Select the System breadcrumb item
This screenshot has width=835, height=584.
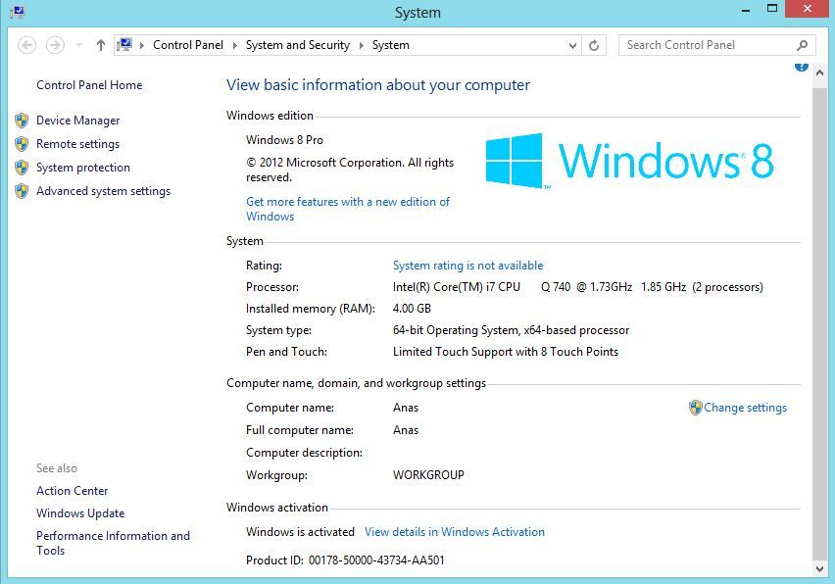pos(391,45)
